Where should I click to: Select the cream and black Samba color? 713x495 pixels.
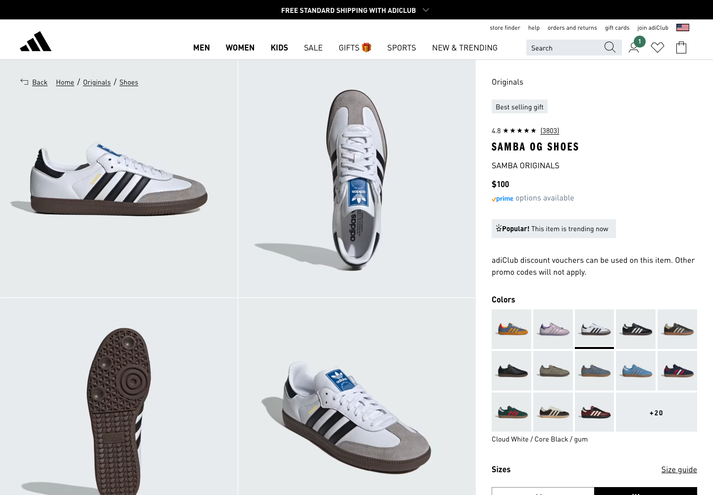coord(553,412)
